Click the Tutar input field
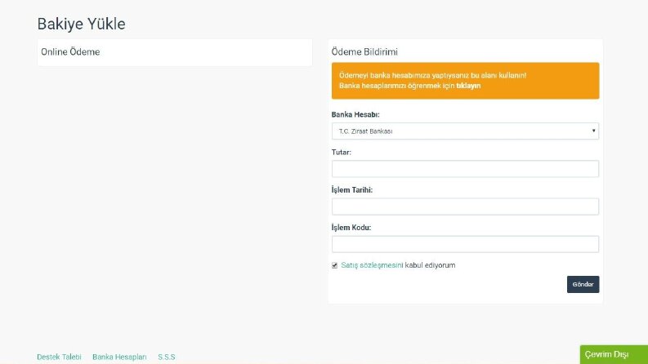This screenshot has height=364, width=648. click(465, 169)
